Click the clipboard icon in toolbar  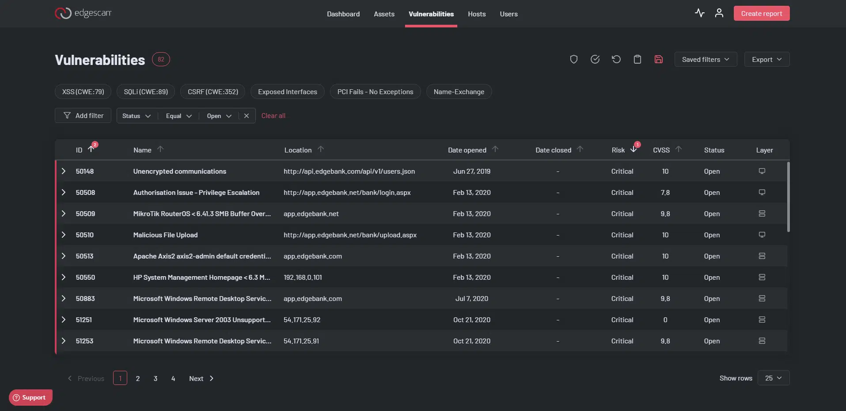[637, 59]
